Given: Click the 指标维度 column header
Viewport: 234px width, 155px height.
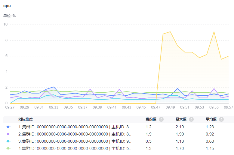Looking at the screenshot, I should click(26, 119).
